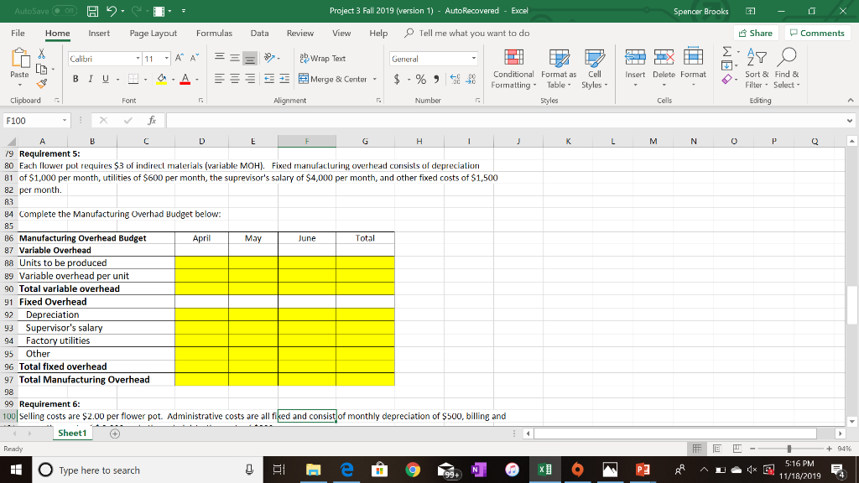Apply Accounting dollar number format
This screenshot has width=859, height=483.
[397, 80]
